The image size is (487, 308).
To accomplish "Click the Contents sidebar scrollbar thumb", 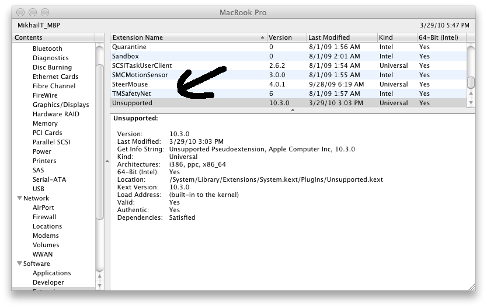I will [99, 141].
